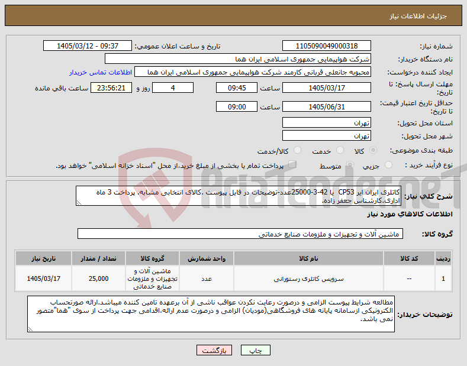Click the نام دستگاه خریدار field
467x366 pixels.
point(238,59)
